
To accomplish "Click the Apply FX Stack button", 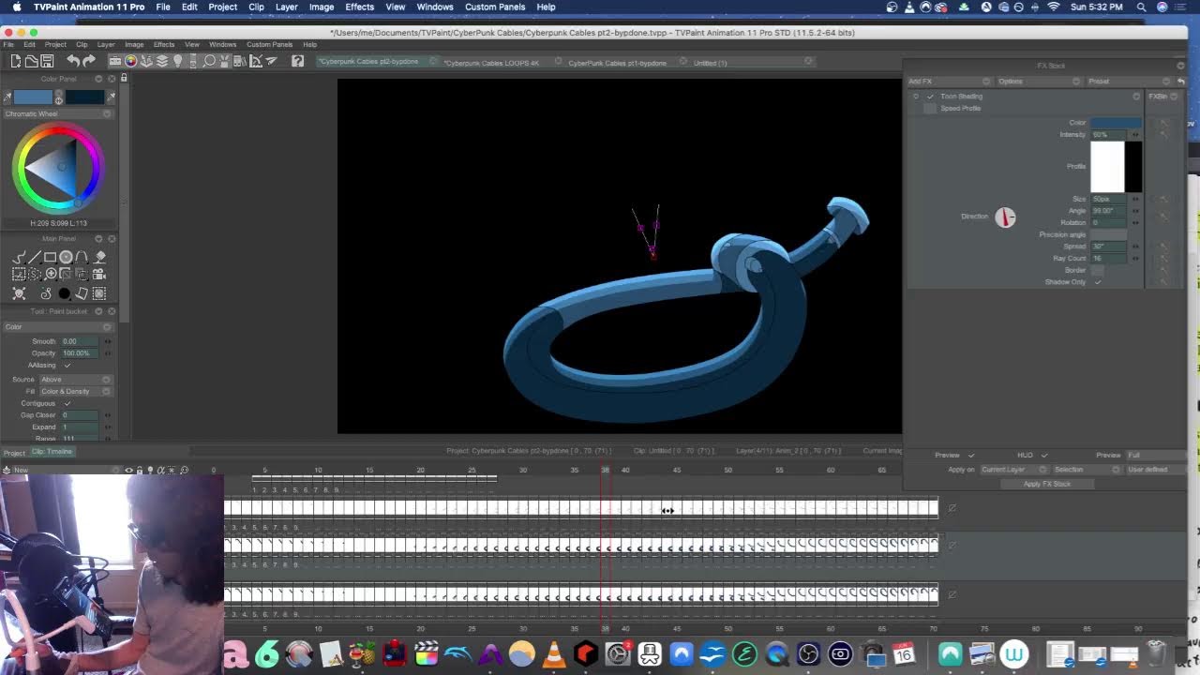I will (1046, 484).
